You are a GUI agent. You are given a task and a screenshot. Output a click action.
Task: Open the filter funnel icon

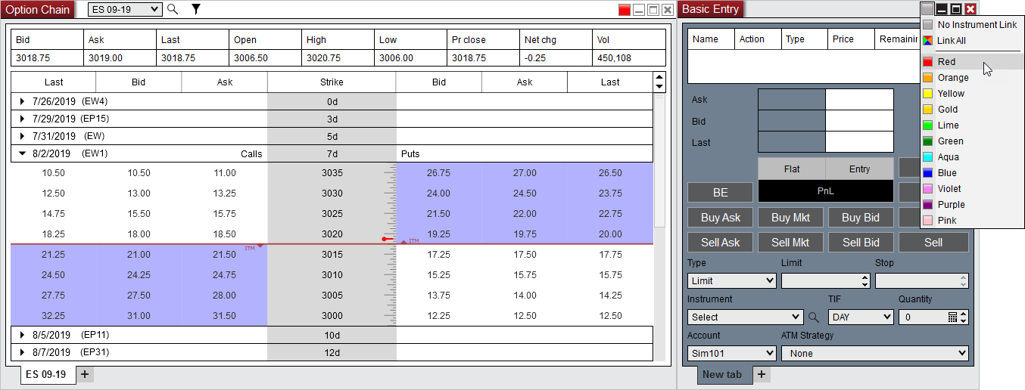(x=196, y=9)
